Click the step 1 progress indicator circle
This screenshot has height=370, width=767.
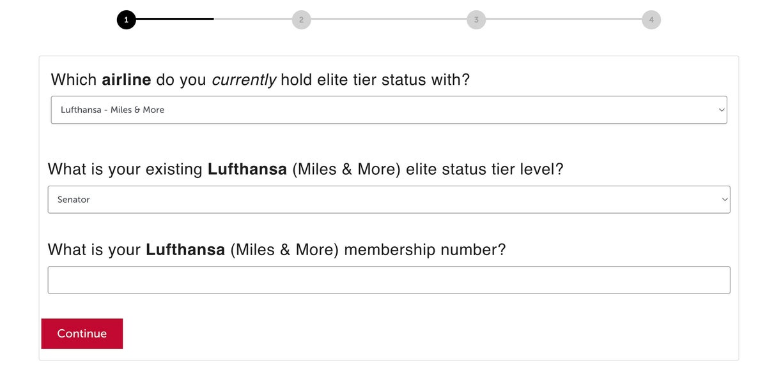pyautogui.click(x=126, y=20)
